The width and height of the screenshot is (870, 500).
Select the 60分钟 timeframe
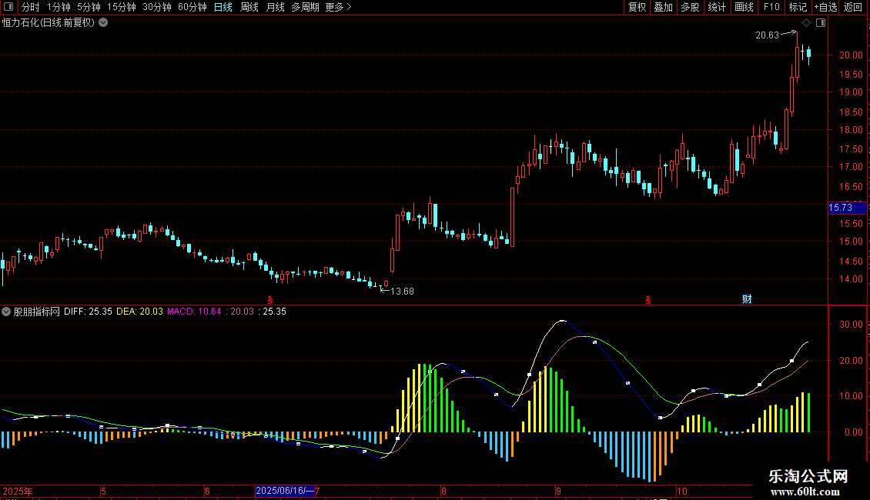[x=192, y=7]
